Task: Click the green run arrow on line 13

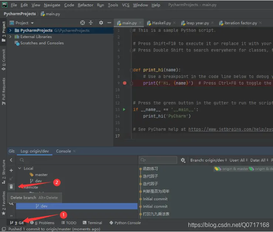Action: (x=124, y=110)
